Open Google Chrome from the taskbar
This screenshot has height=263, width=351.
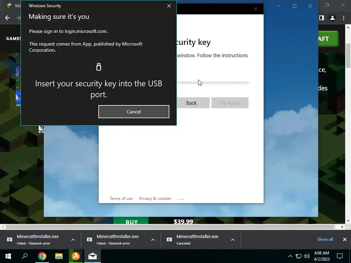pos(42,256)
